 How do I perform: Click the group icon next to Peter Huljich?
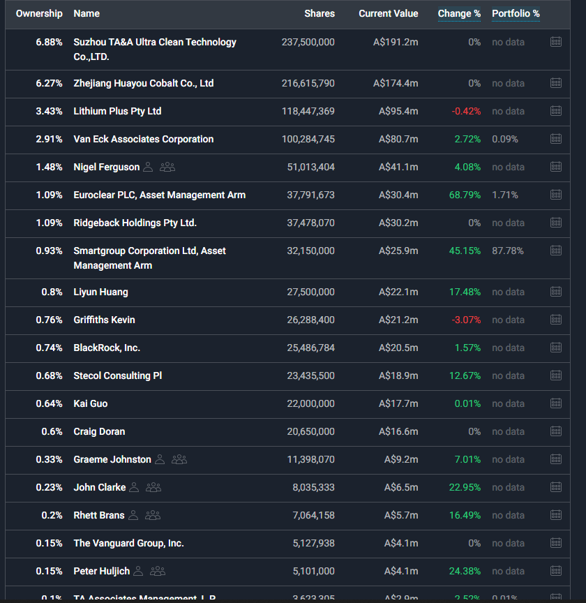click(158, 571)
